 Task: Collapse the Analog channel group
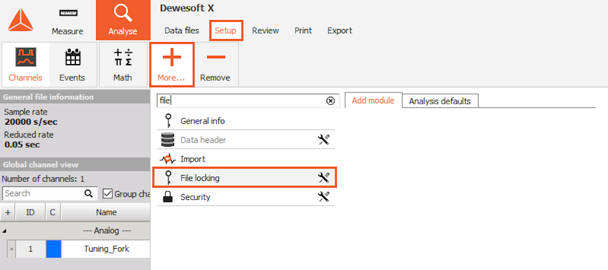tap(4, 231)
